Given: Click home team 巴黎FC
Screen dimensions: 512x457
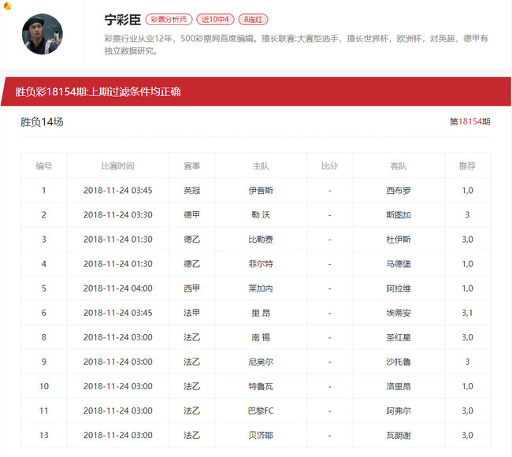Looking at the screenshot, I should point(261,411).
